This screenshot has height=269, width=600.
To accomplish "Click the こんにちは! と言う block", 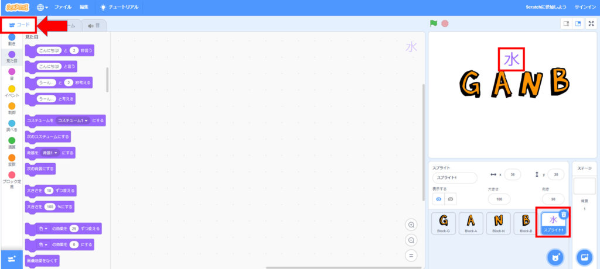I will [52, 67].
